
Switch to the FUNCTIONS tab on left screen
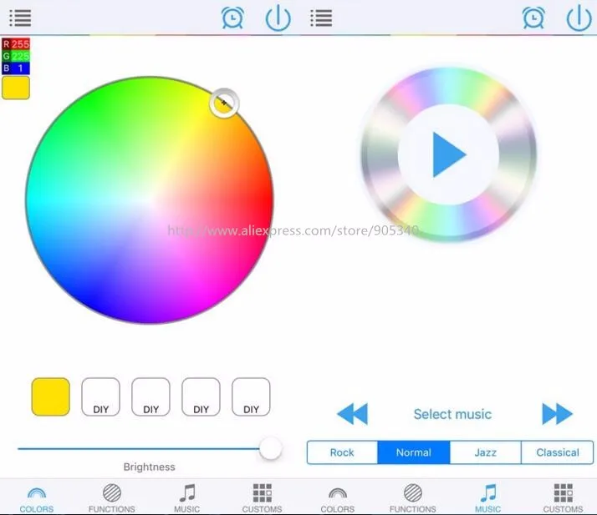click(x=111, y=498)
